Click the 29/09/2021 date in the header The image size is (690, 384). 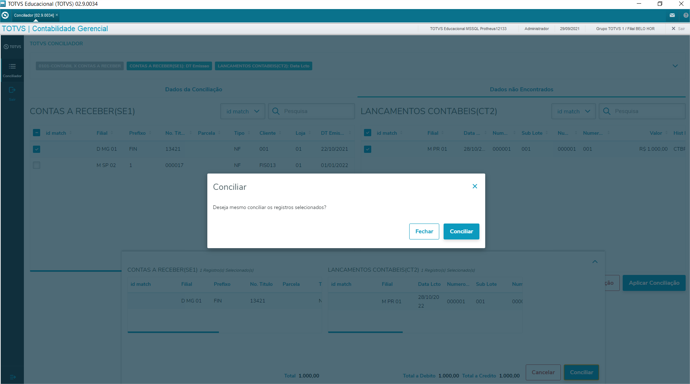pos(570,29)
